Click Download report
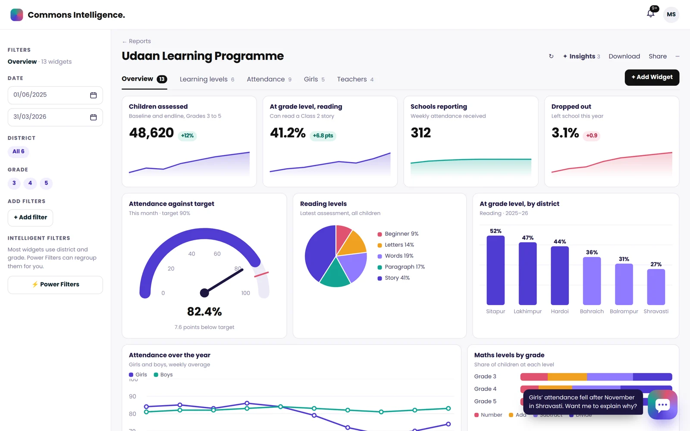The width and height of the screenshot is (690, 431). coord(624,56)
